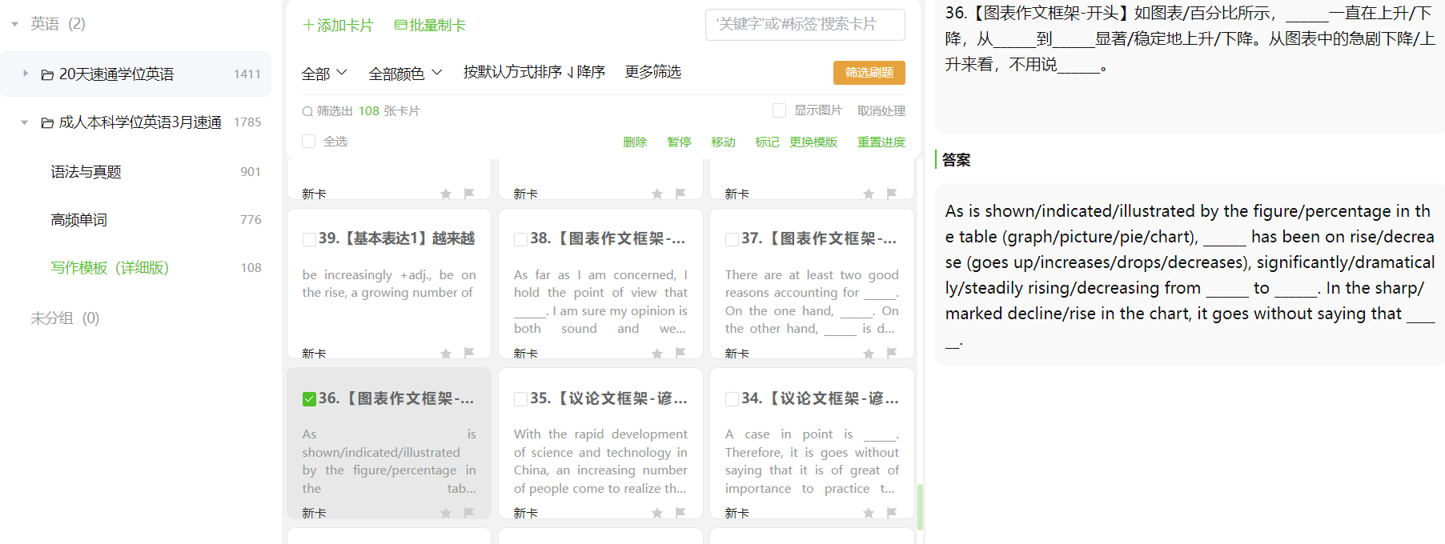Viewport: 1445px width, 544px height.
Task: Check card 39 selection box
Action: [x=309, y=239]
